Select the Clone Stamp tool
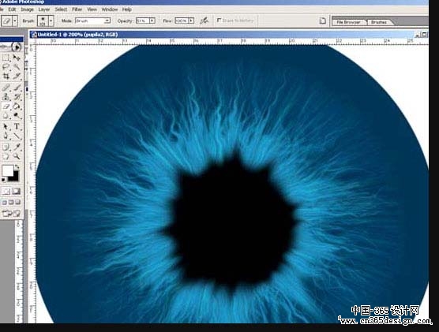The height and width of the screenshot is (332, 439). [6, 97]
